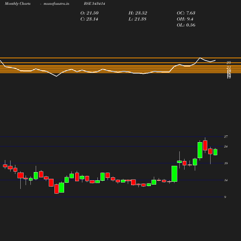Click the highest red candle near 27 line
The height and width of the screenshot is (241, 241).
click(205, 146)
